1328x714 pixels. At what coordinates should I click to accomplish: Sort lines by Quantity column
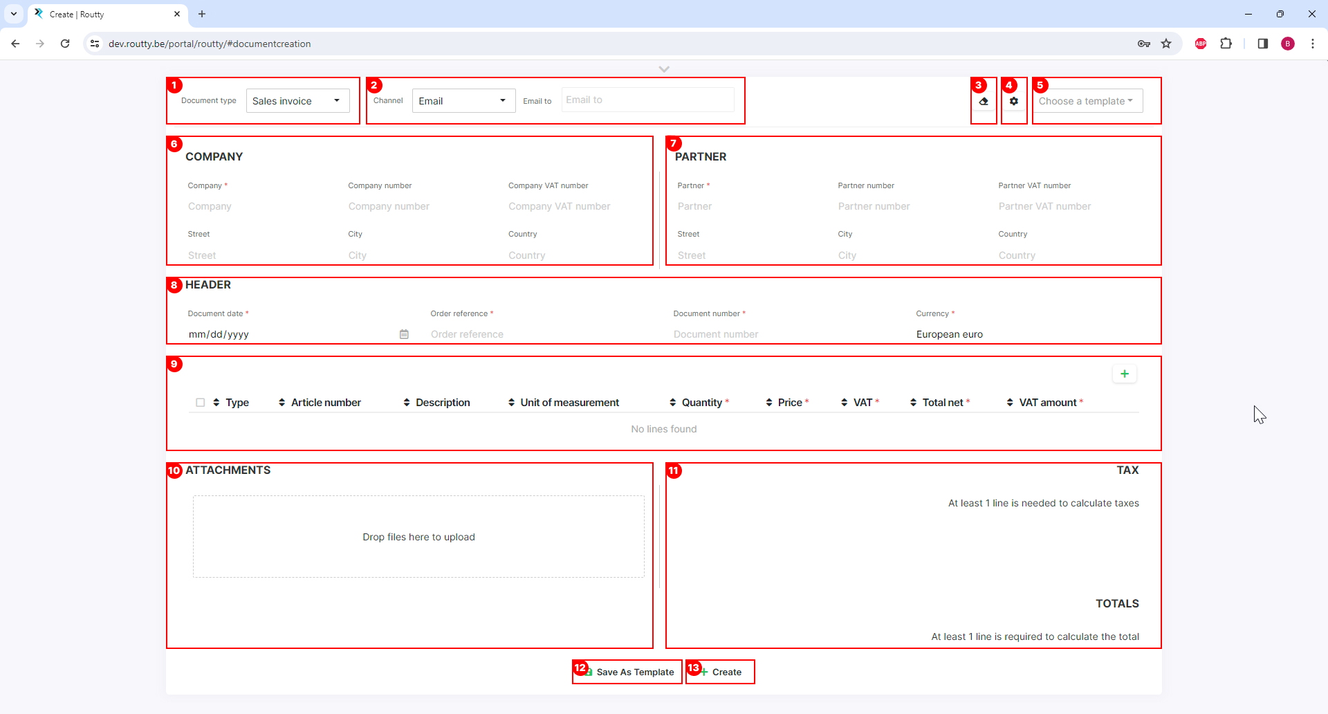tap(673, 403)
